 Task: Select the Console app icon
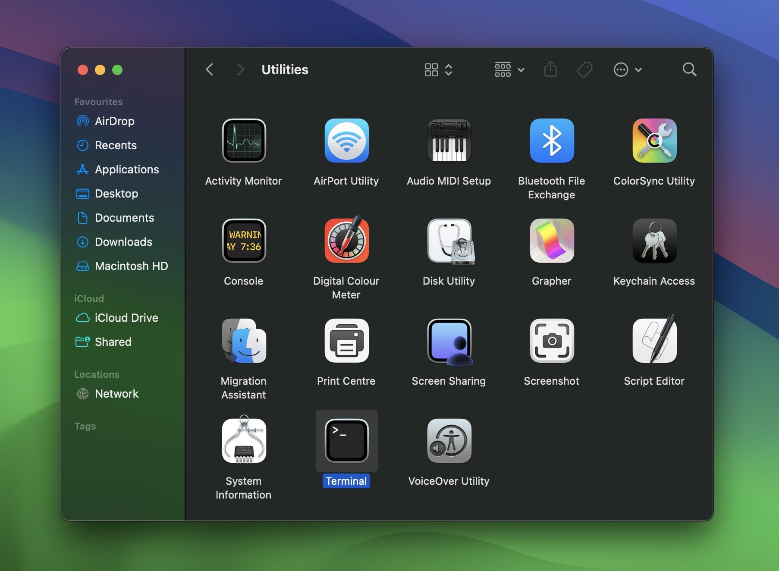(x=244, y=241)
